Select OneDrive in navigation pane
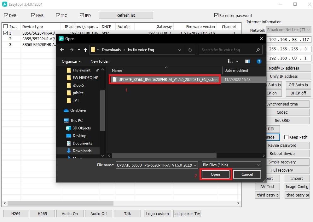 click(78, 111)
